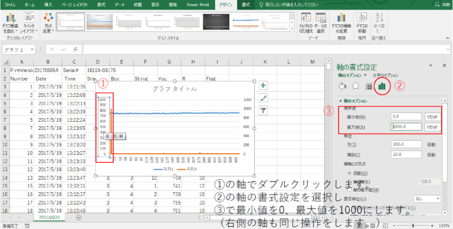Screen dimensions: 453x229
Task: Open Fill & Line paint bucket icon
Action: point(342,87)
